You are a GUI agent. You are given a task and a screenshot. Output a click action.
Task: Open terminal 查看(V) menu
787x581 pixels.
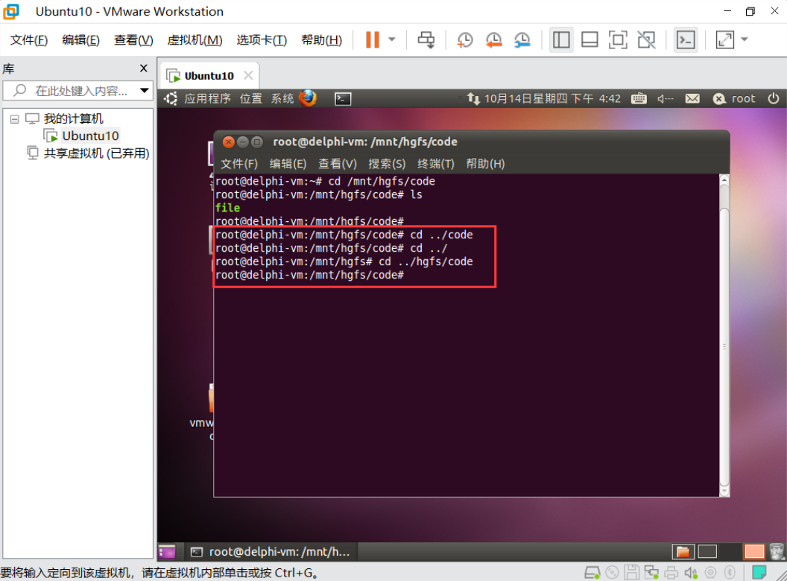pos(338,164)
